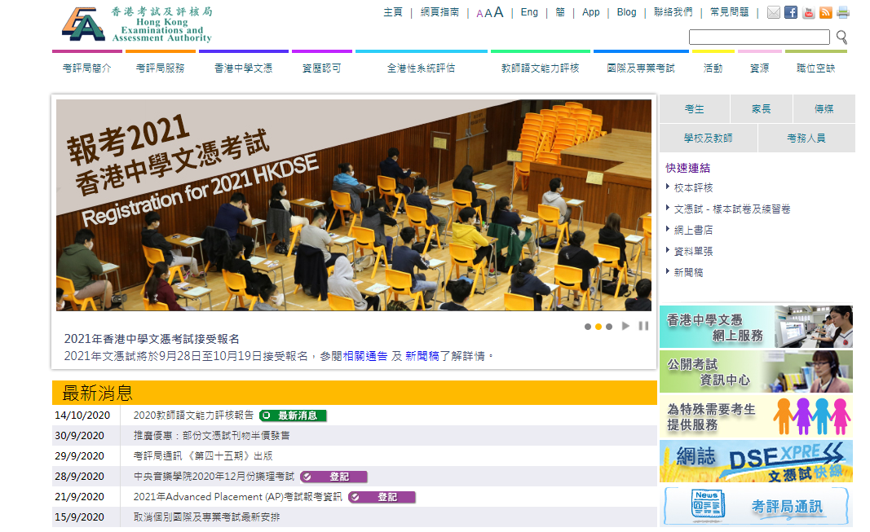
Task: Select the largest font size A
Action: point(498,12)
